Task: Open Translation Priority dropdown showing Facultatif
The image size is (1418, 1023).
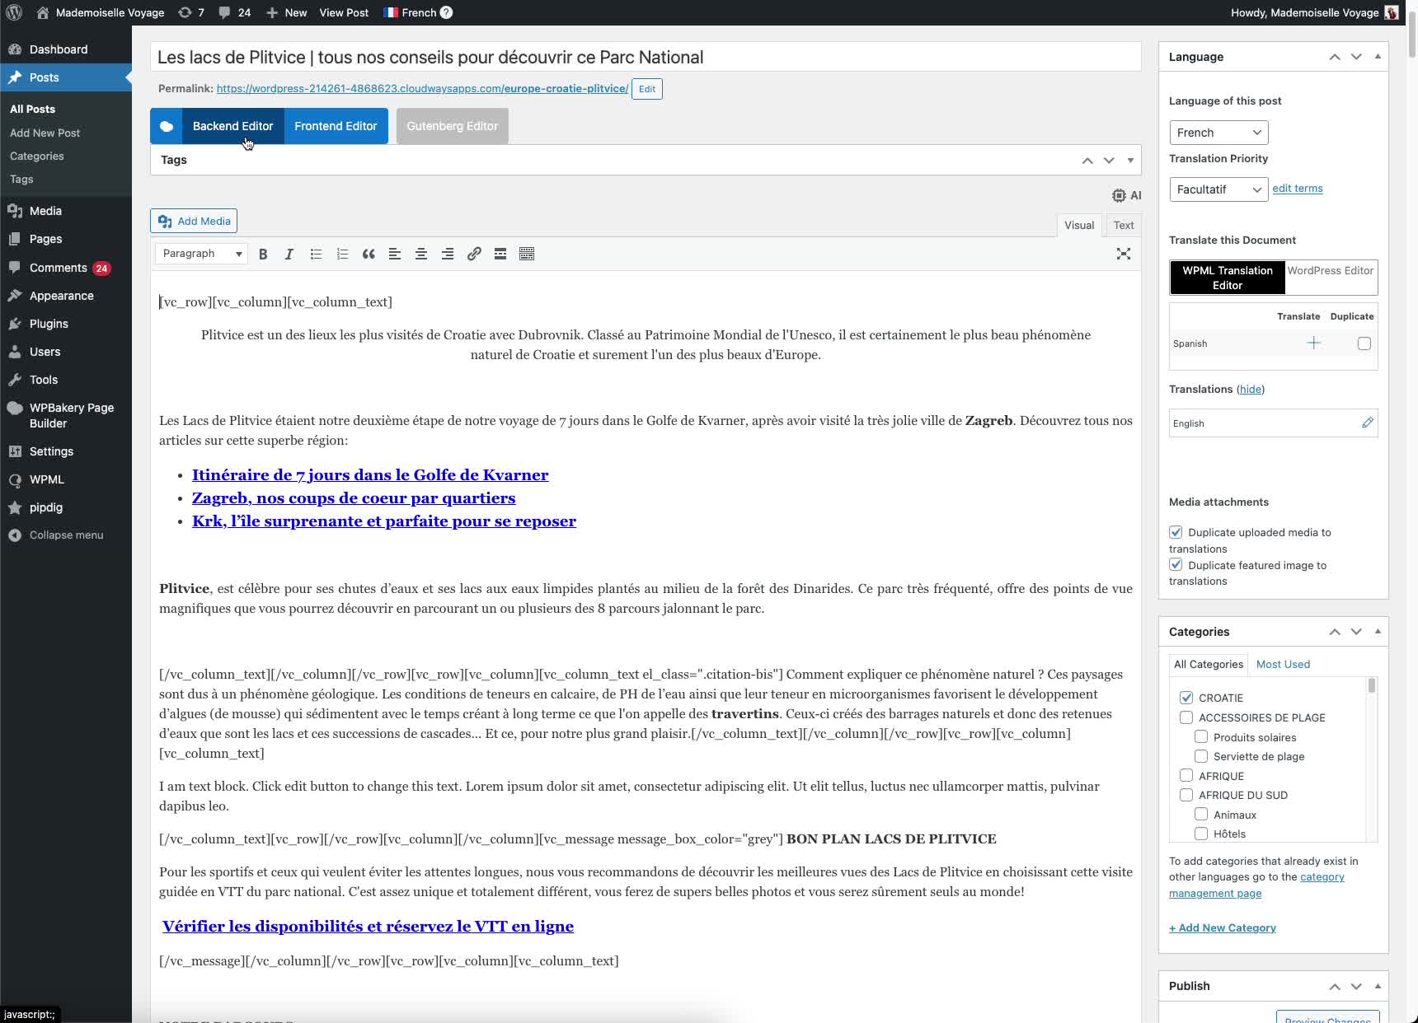Action: tap(1218, 189)
